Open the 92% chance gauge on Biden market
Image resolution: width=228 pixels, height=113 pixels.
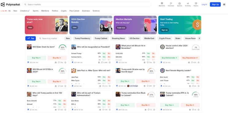(63, 47)
